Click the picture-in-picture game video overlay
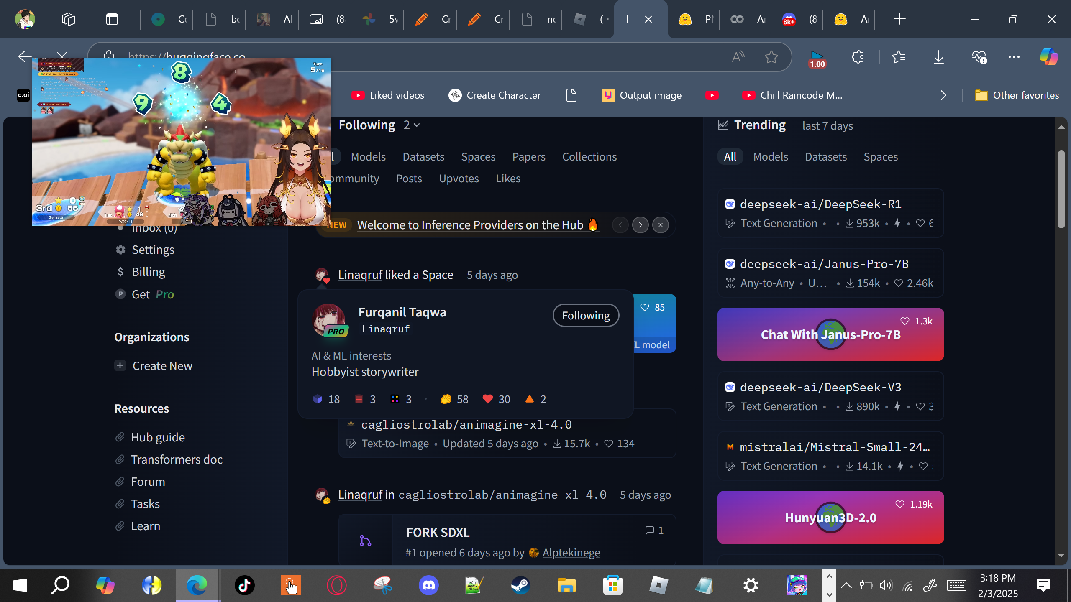The height and width of the screenshot is (602, 1071). (181, 142)
